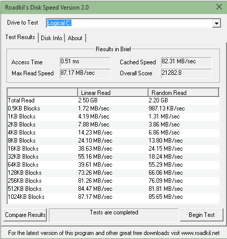Screen dimensions: 227x239
Task: Close the Disk Speed window
Action: (219, 7)
